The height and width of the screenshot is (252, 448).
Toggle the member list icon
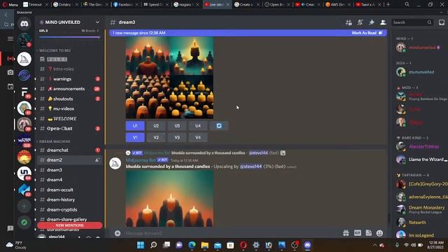tap(383, 22)
